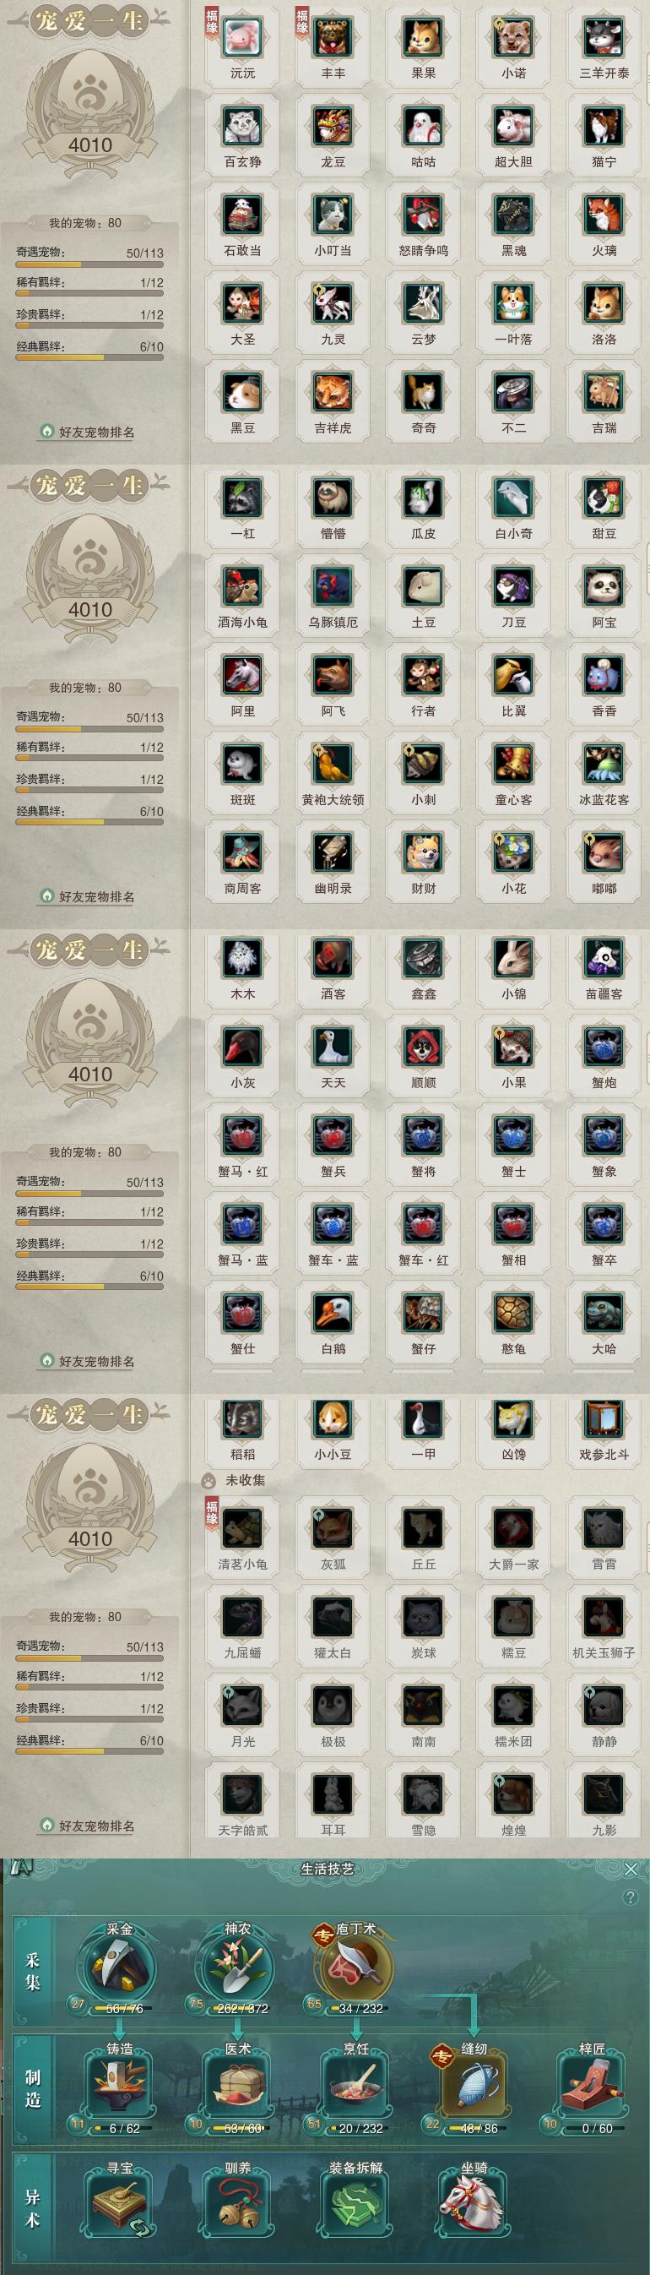
Task: Open the 坐骑 mount skill
Action: point(474,2202)
